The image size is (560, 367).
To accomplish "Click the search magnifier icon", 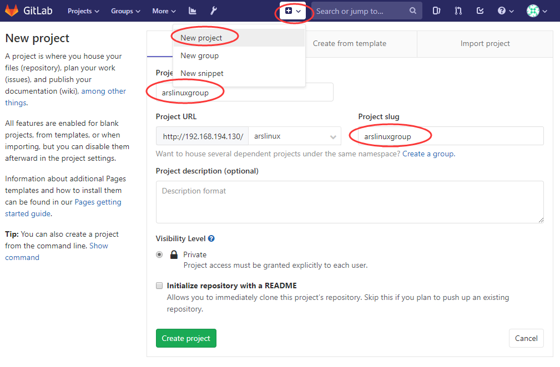I will (x=412, y=11).
